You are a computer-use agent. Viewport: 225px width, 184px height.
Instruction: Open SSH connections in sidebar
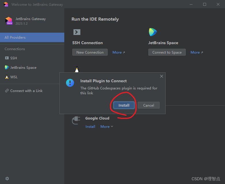tap(32, 58)
